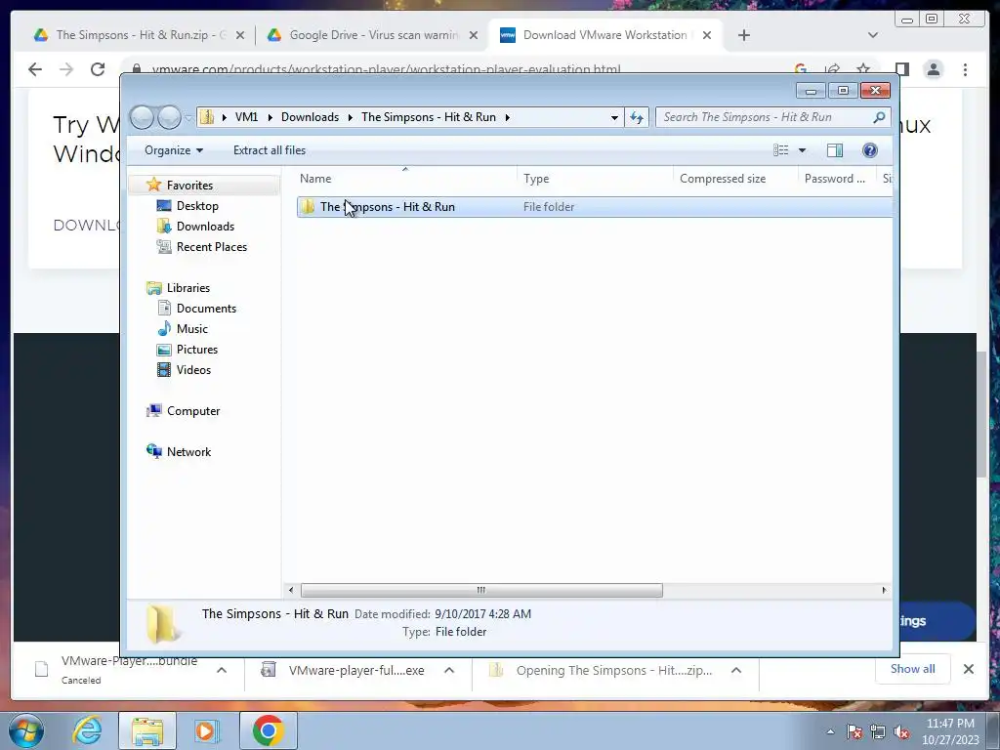Open Pictures library

click(x=197, y=350)
